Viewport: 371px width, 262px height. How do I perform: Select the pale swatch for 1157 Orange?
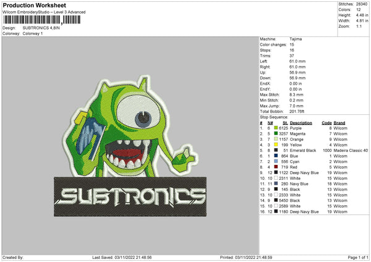pyautogui.click(x=276, y=139)
